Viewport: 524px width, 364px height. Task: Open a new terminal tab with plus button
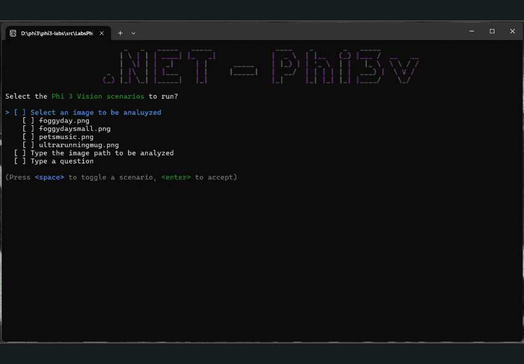click(120, 33)
